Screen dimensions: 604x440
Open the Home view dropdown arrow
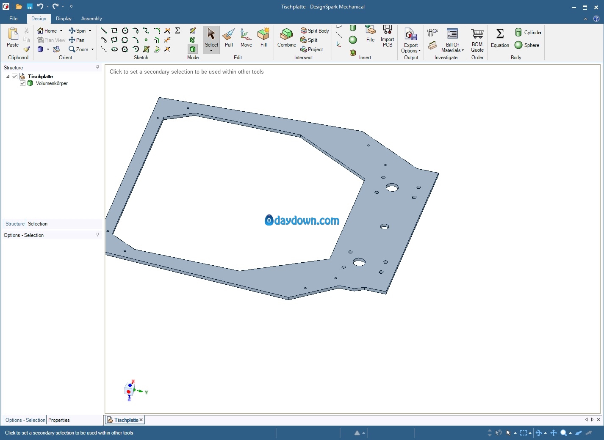(61, 30)
